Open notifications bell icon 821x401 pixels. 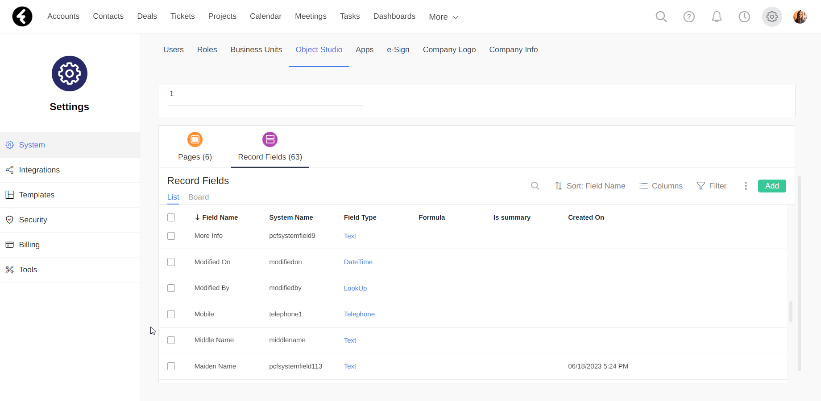click(x=717, y=17)
